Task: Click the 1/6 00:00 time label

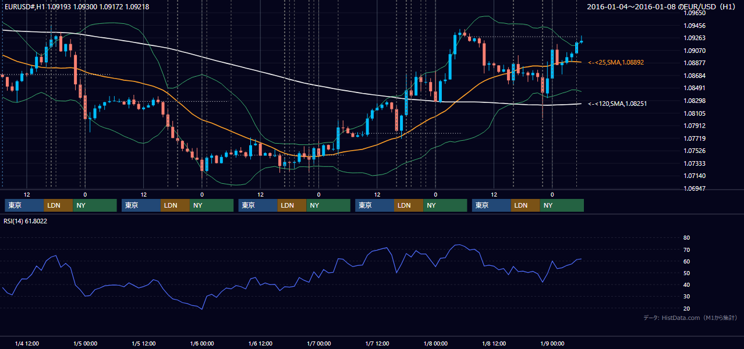Action: pos(202,344)
